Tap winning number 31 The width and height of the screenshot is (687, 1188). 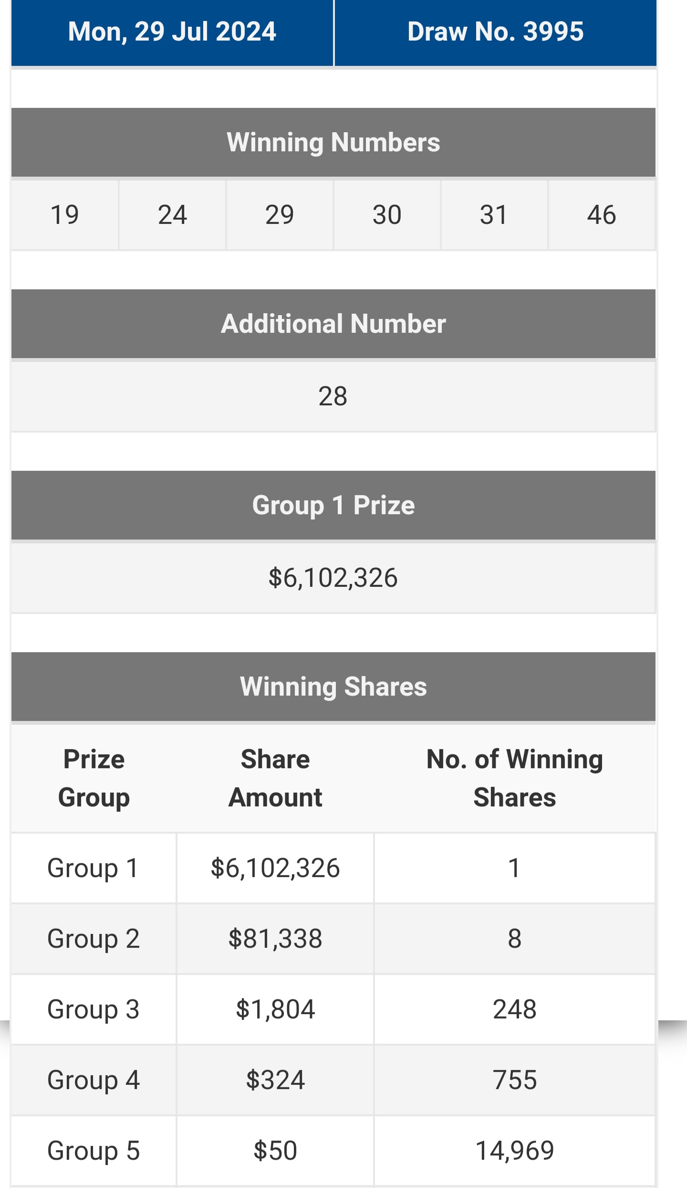click(494, 215)
